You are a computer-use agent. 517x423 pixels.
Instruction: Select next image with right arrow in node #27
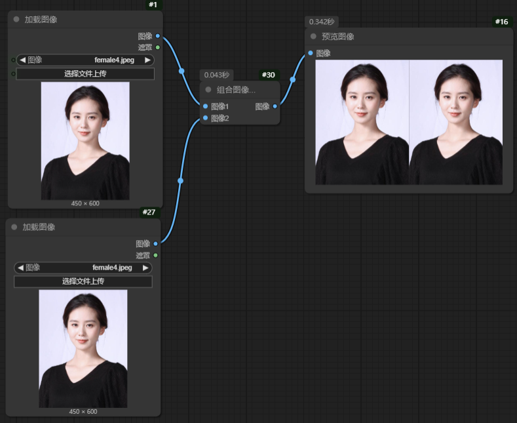click(x=145, y=268)
